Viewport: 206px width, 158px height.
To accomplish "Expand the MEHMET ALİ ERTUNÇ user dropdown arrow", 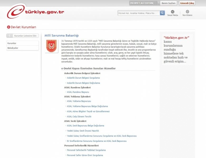I will pyautogui.click(x=159, y=3).
